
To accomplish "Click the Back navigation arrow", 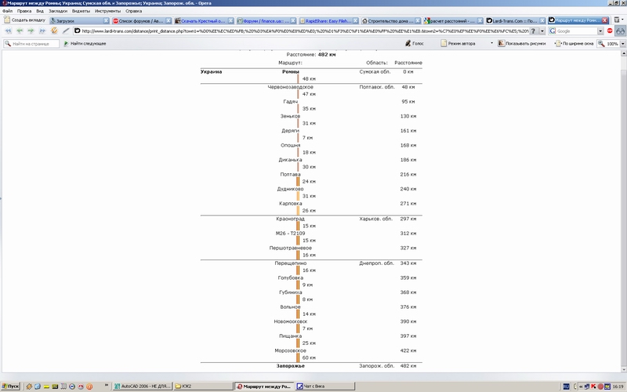I will coord(9,31).
